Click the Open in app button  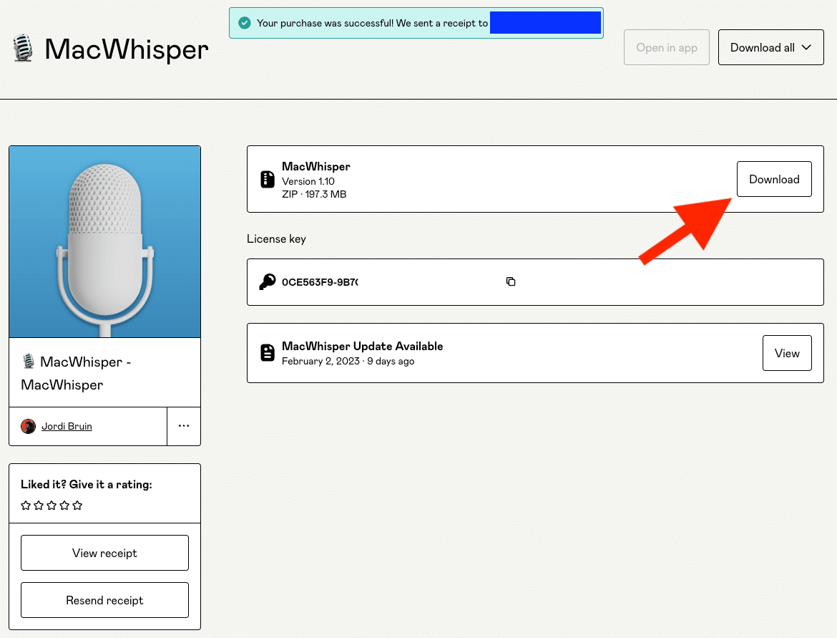tap(666, 48)
